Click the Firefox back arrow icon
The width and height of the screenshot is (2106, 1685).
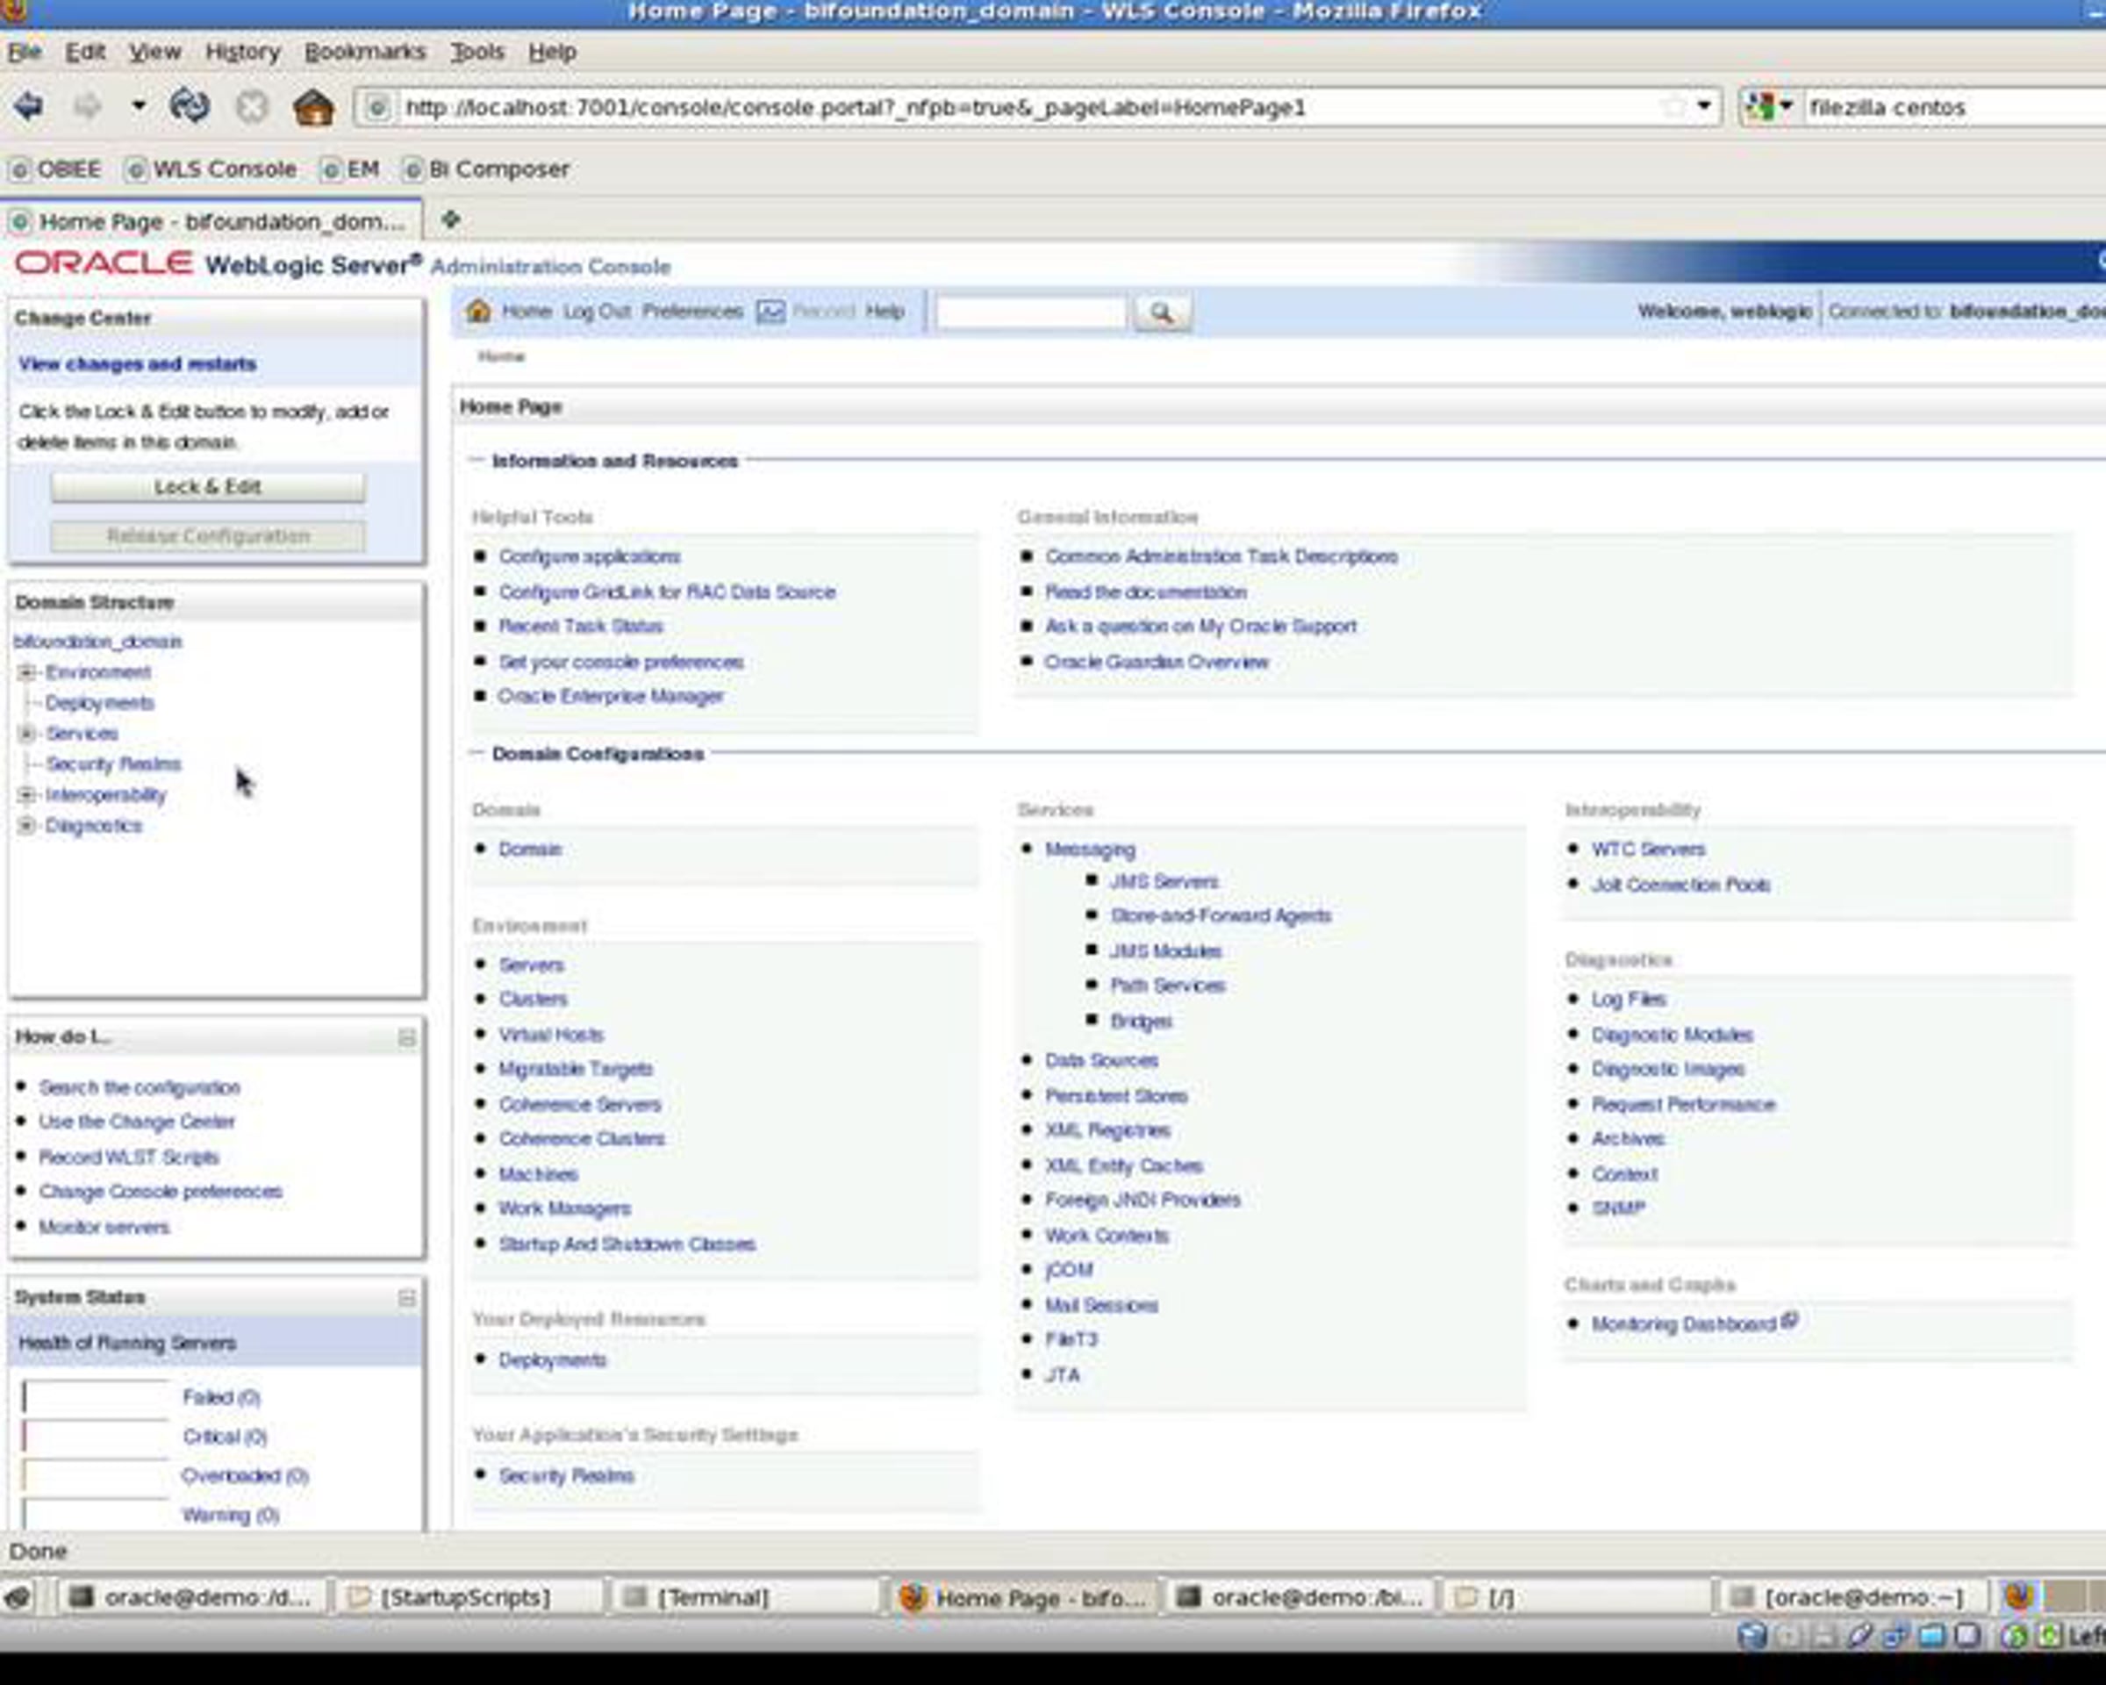29,105
